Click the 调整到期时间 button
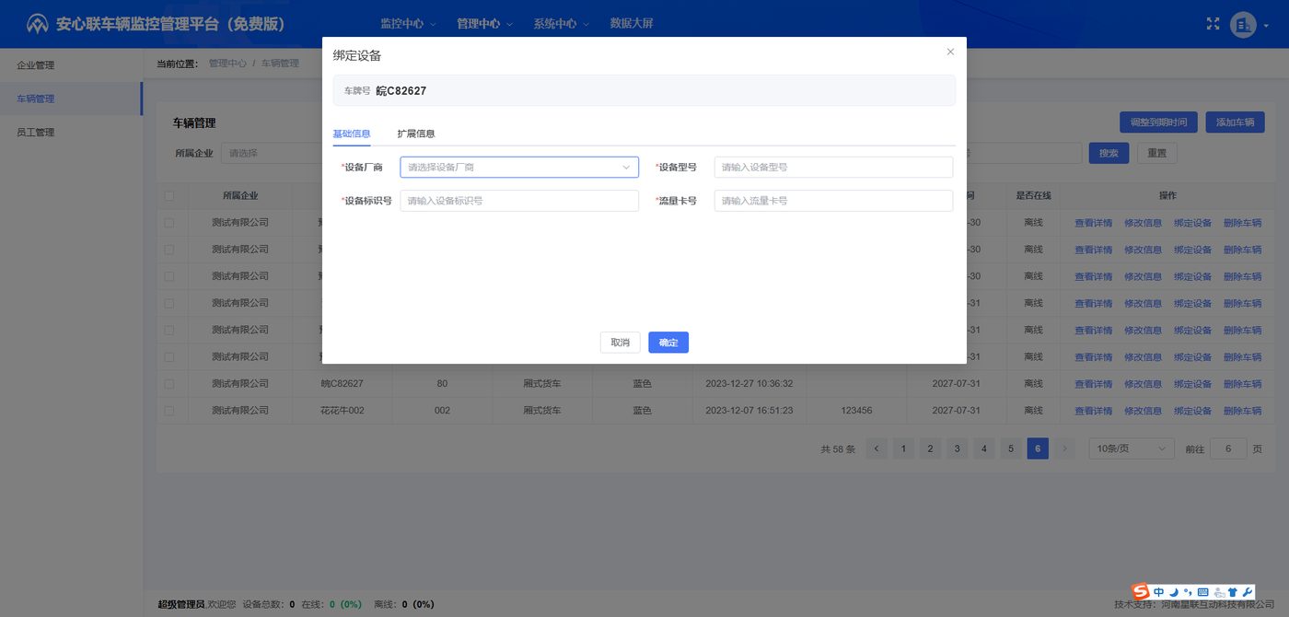The image size is (1289, 617). tap(1158, 122)
